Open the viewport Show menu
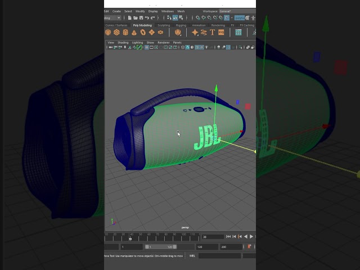 coord(150,43)
